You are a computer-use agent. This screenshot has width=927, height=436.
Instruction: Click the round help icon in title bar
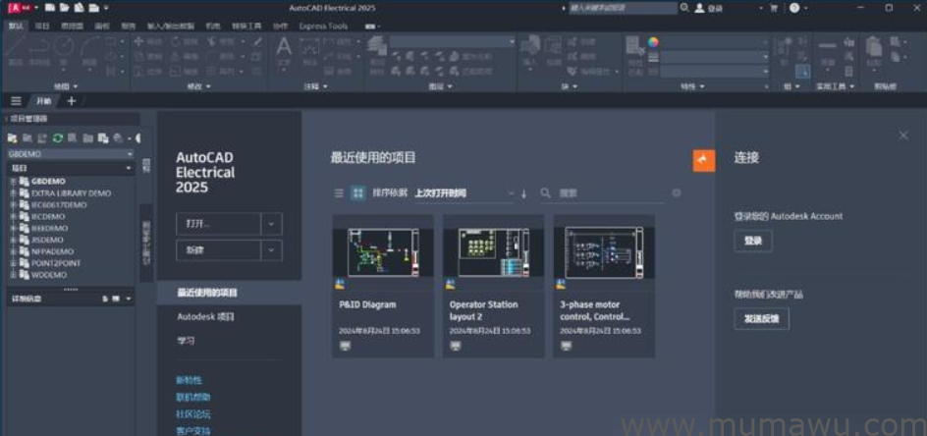click(794, 8)
